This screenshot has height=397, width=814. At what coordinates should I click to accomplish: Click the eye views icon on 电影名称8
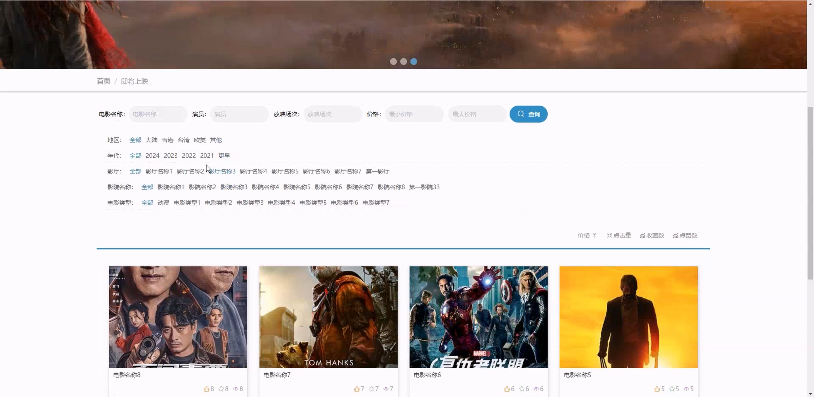pos(236,389)
